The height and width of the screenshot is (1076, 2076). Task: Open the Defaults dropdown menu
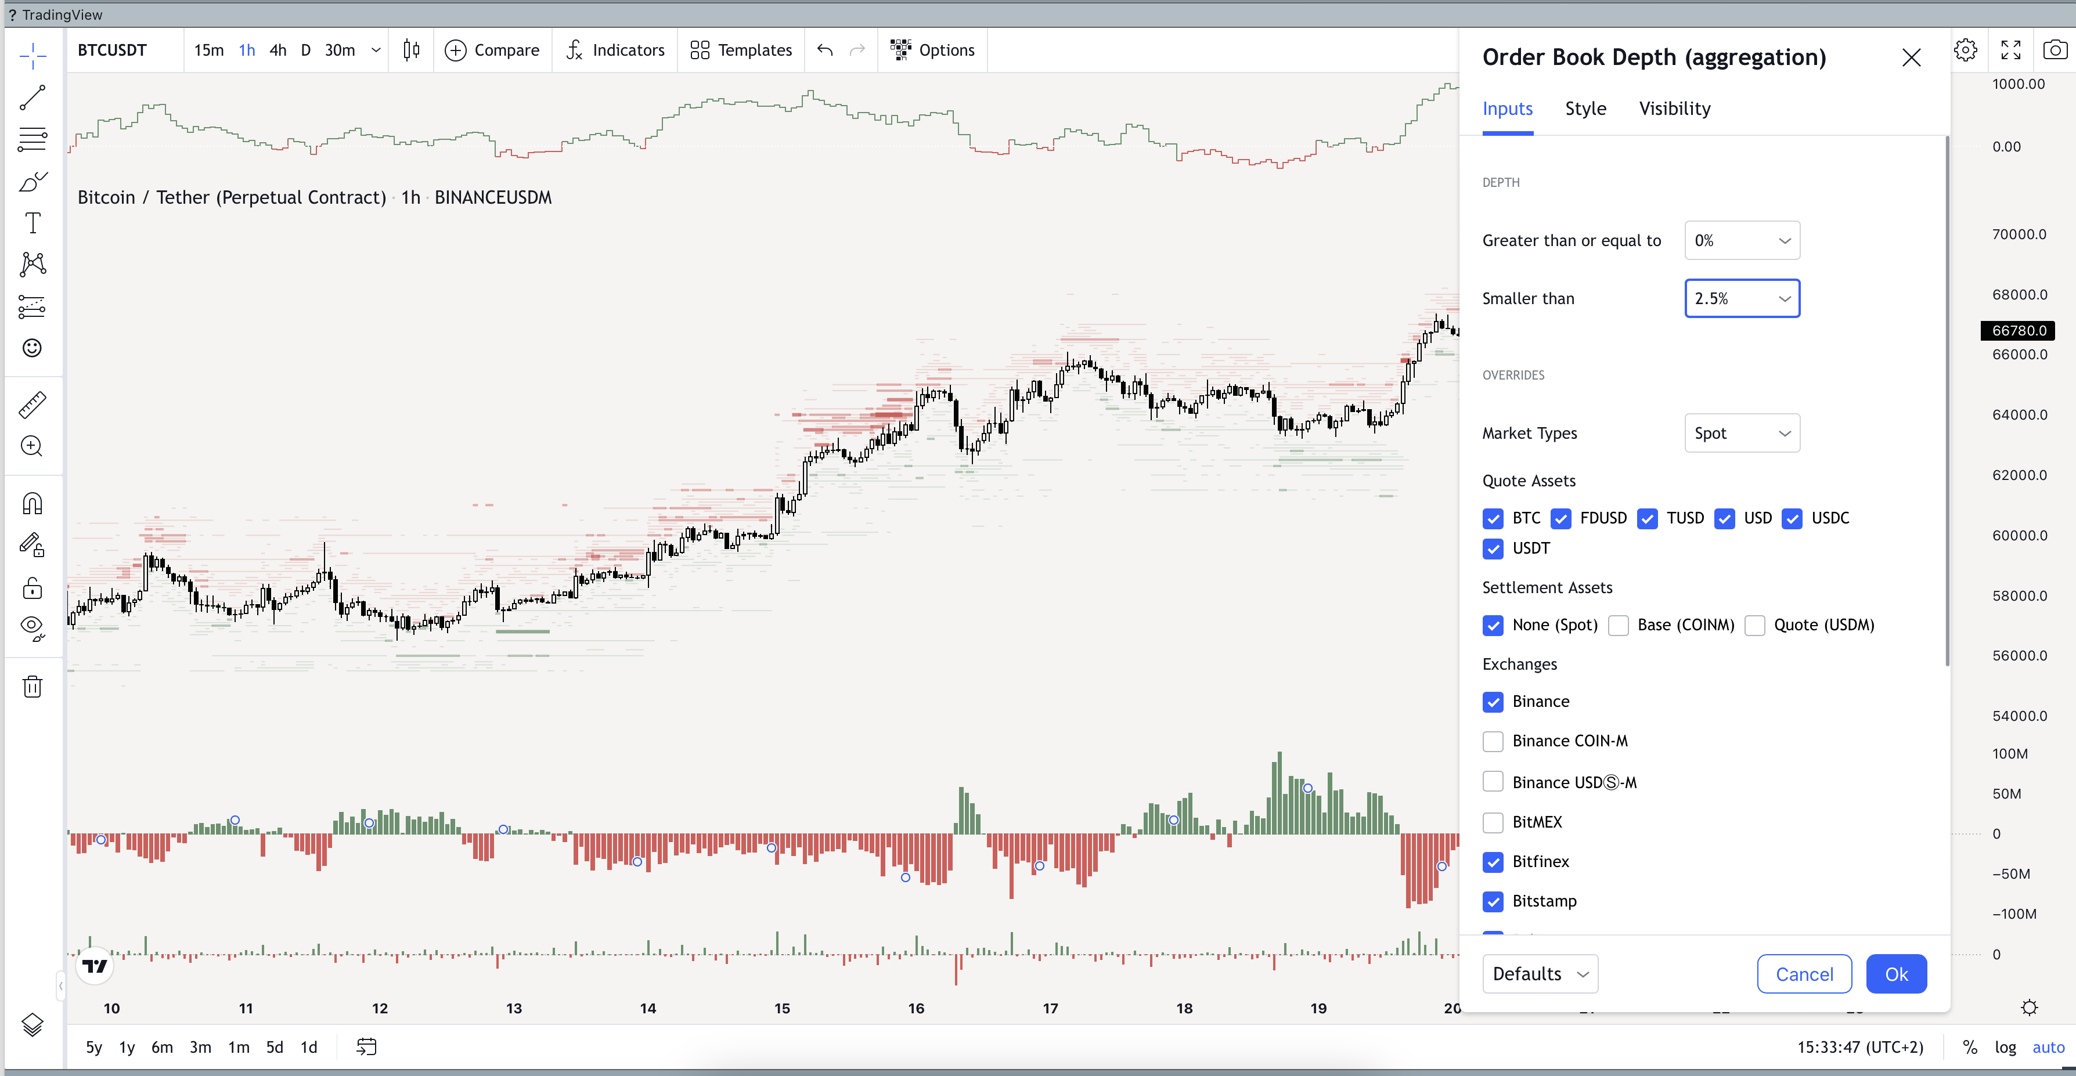tap(1539, 974)
